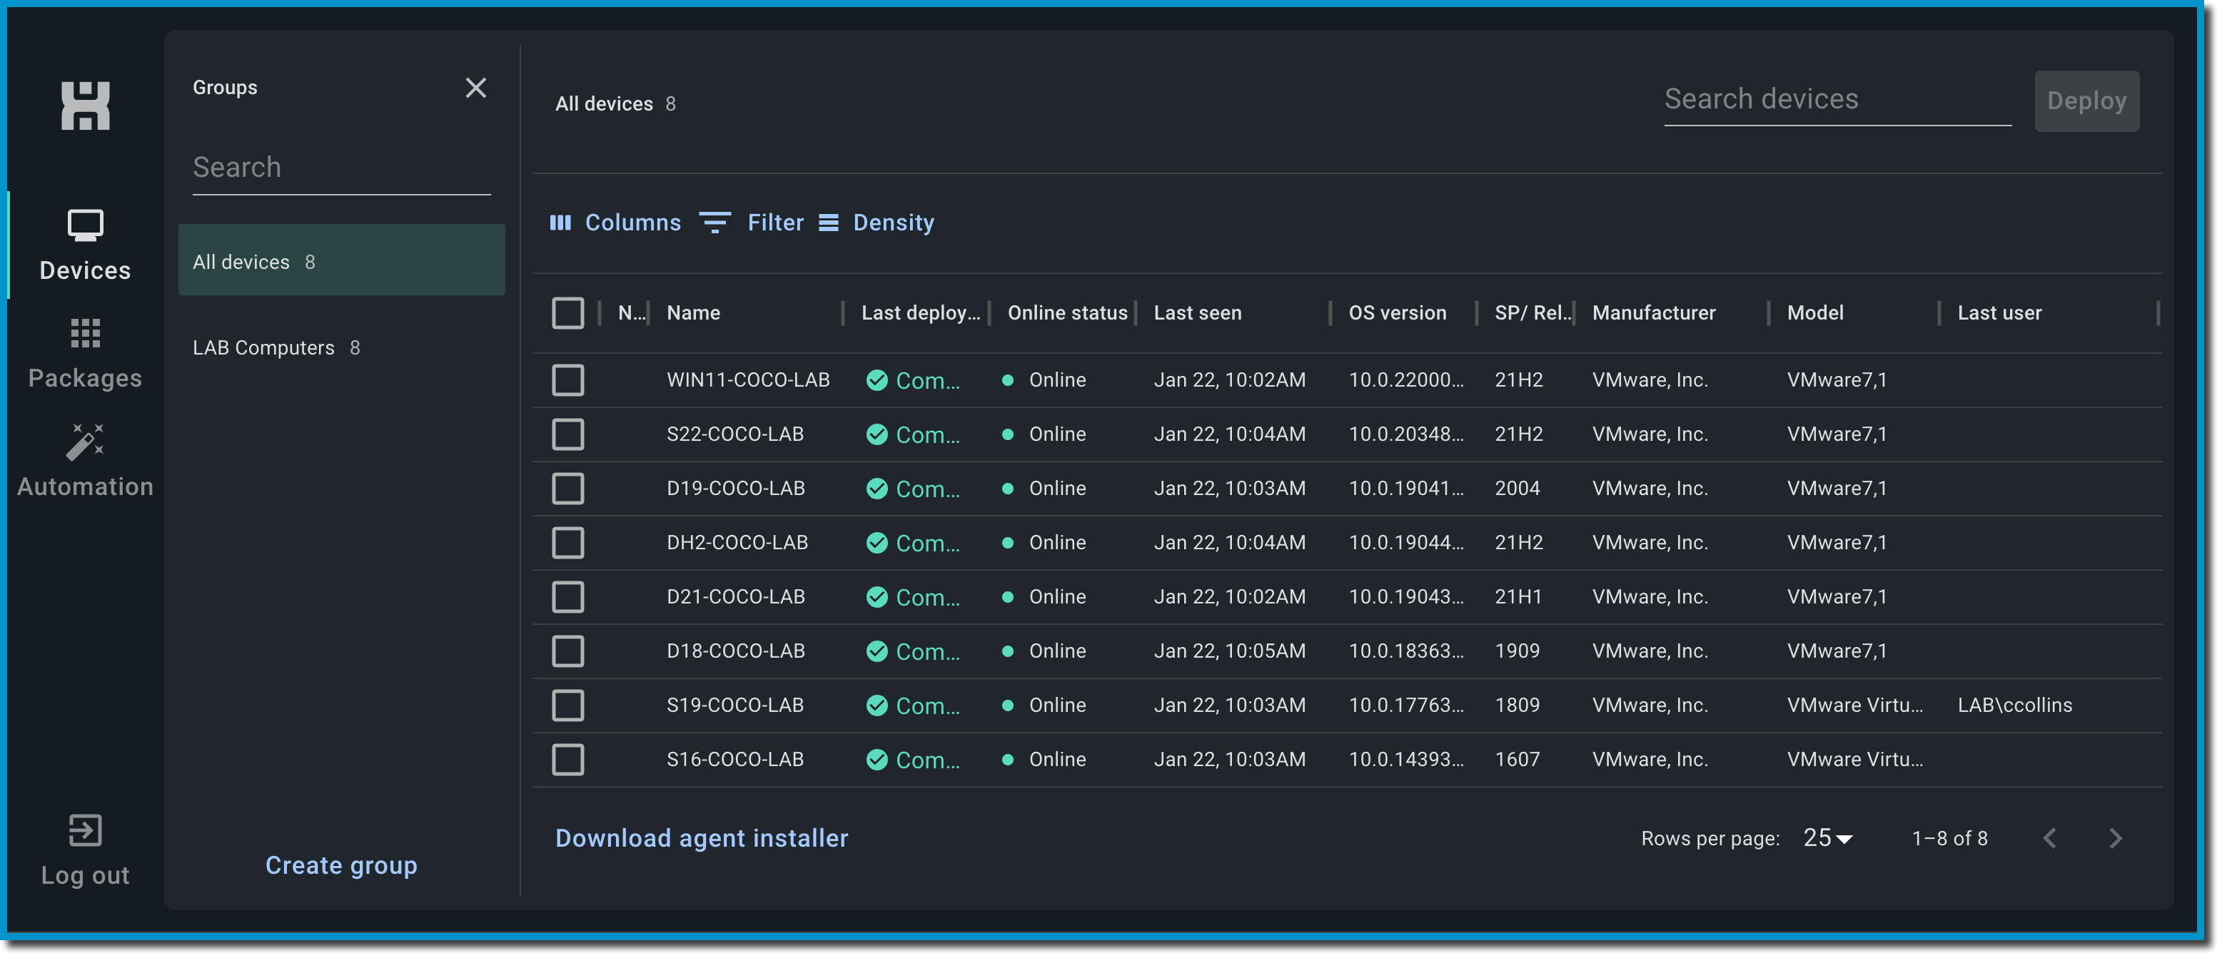This screenshot has height=953, width=2217.
Task: Open Automation magic wand icon
Action: point(84,442)
